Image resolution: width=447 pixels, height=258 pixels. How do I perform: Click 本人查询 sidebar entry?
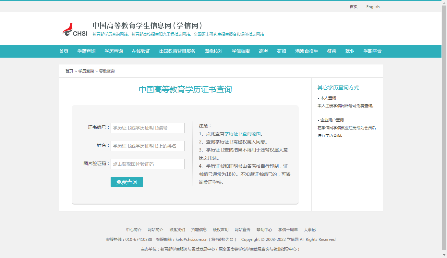pyautogui.click(x=328, y=98)
